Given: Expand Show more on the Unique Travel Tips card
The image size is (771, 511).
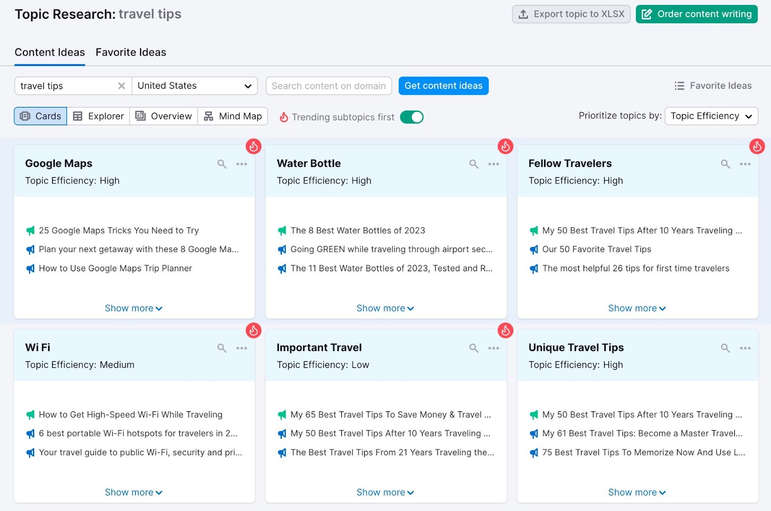Looking at the screenshot, I should [637, 492].
